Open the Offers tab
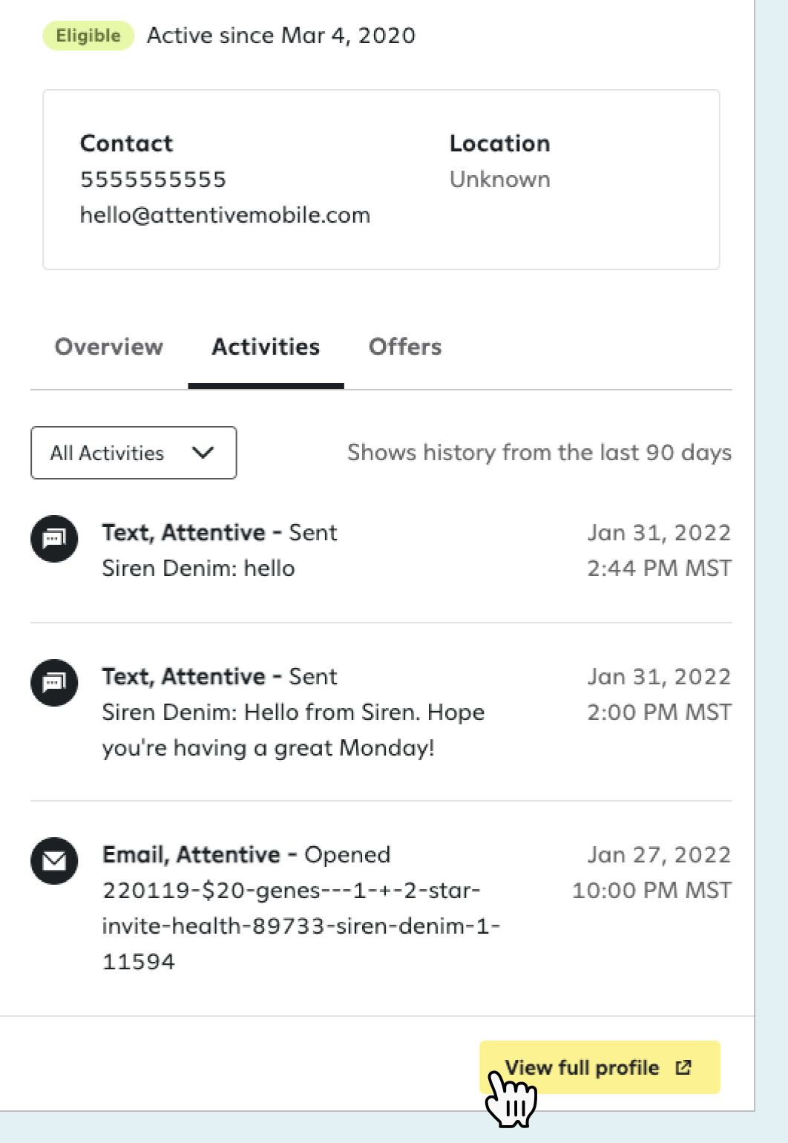 click(x=405, y=347)
